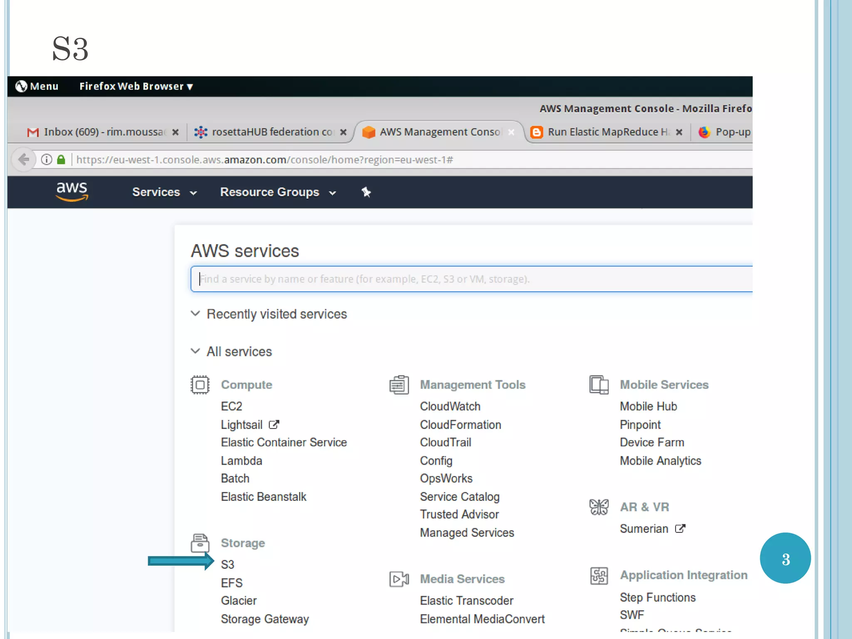Image resolution: width=852 pixels, height=639 pixels.
Task: Open the Services dropdown menu
Action: point(164,192)
